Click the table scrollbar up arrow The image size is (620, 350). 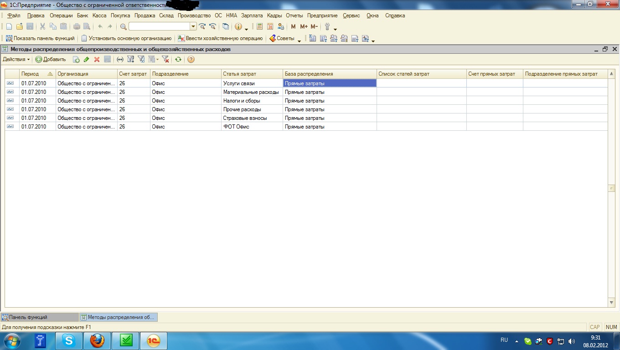[612, 74]
